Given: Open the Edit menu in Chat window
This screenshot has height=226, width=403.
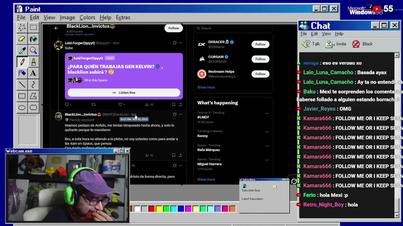Looking at the screenshot, I should (x=314, y=34).
